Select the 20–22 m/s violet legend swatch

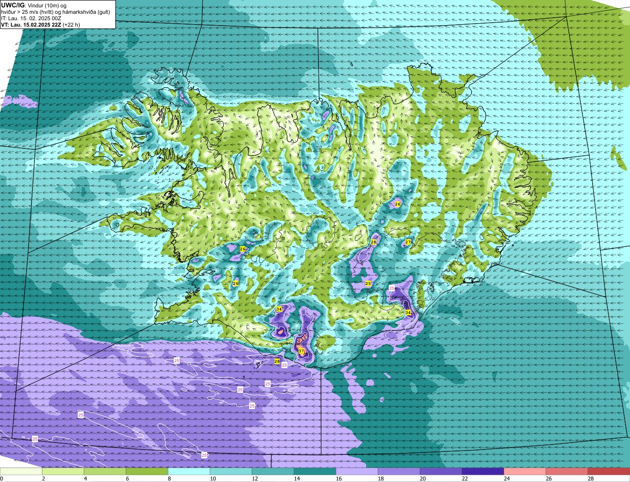pos(441,471)
